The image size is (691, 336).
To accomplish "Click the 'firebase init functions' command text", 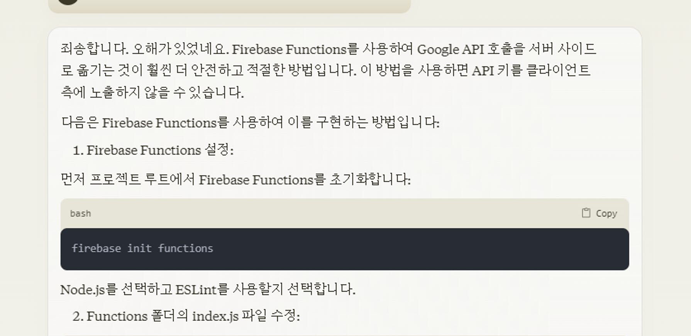I will (x=142, y=248).
